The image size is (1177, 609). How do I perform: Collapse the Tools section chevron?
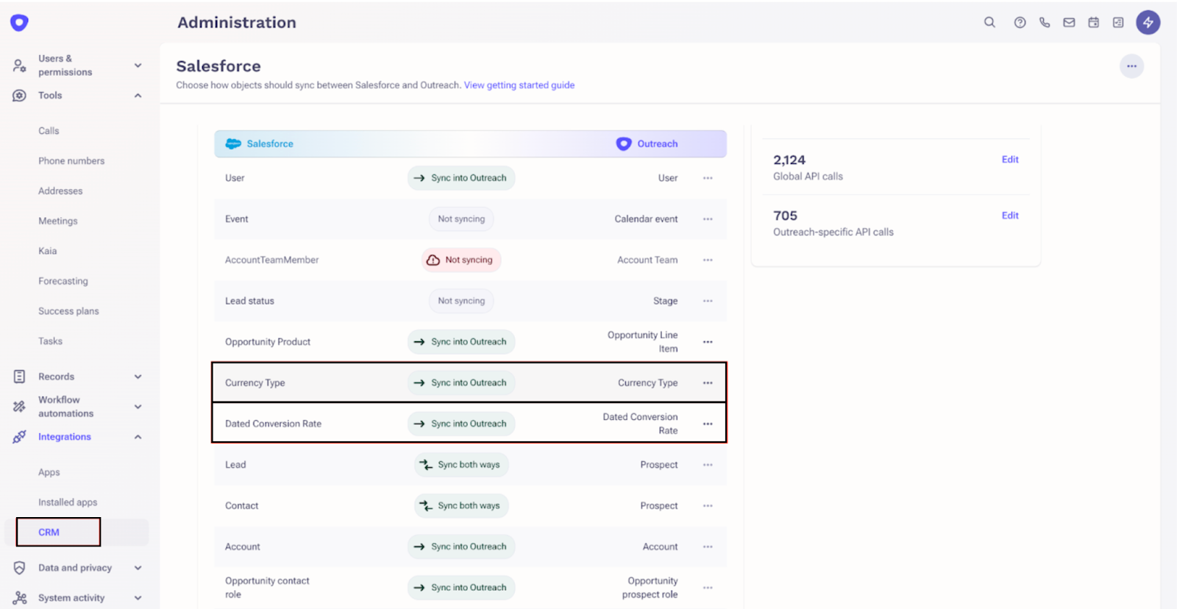coord(138,96)
